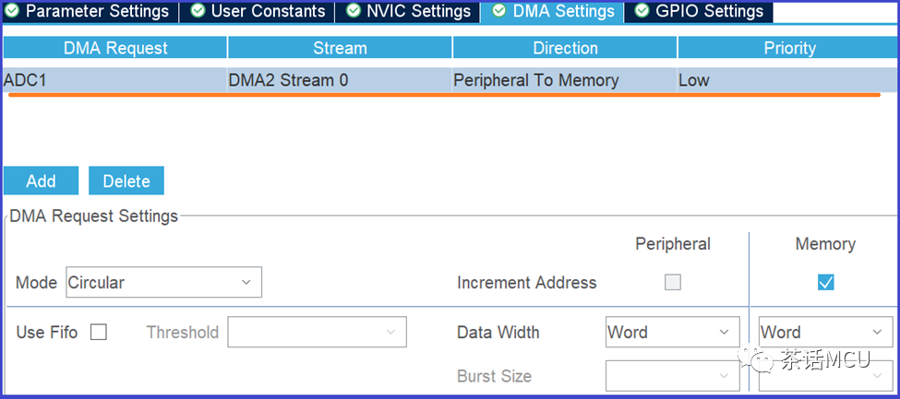Viewport: 900px width, 399px height.
Task: Click the DMA Settings green check icon
Action: (499, 11)
